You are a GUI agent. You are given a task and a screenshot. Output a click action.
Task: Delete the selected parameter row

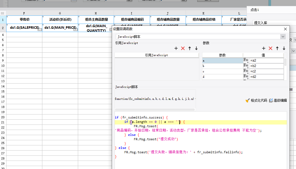(270, 48)
